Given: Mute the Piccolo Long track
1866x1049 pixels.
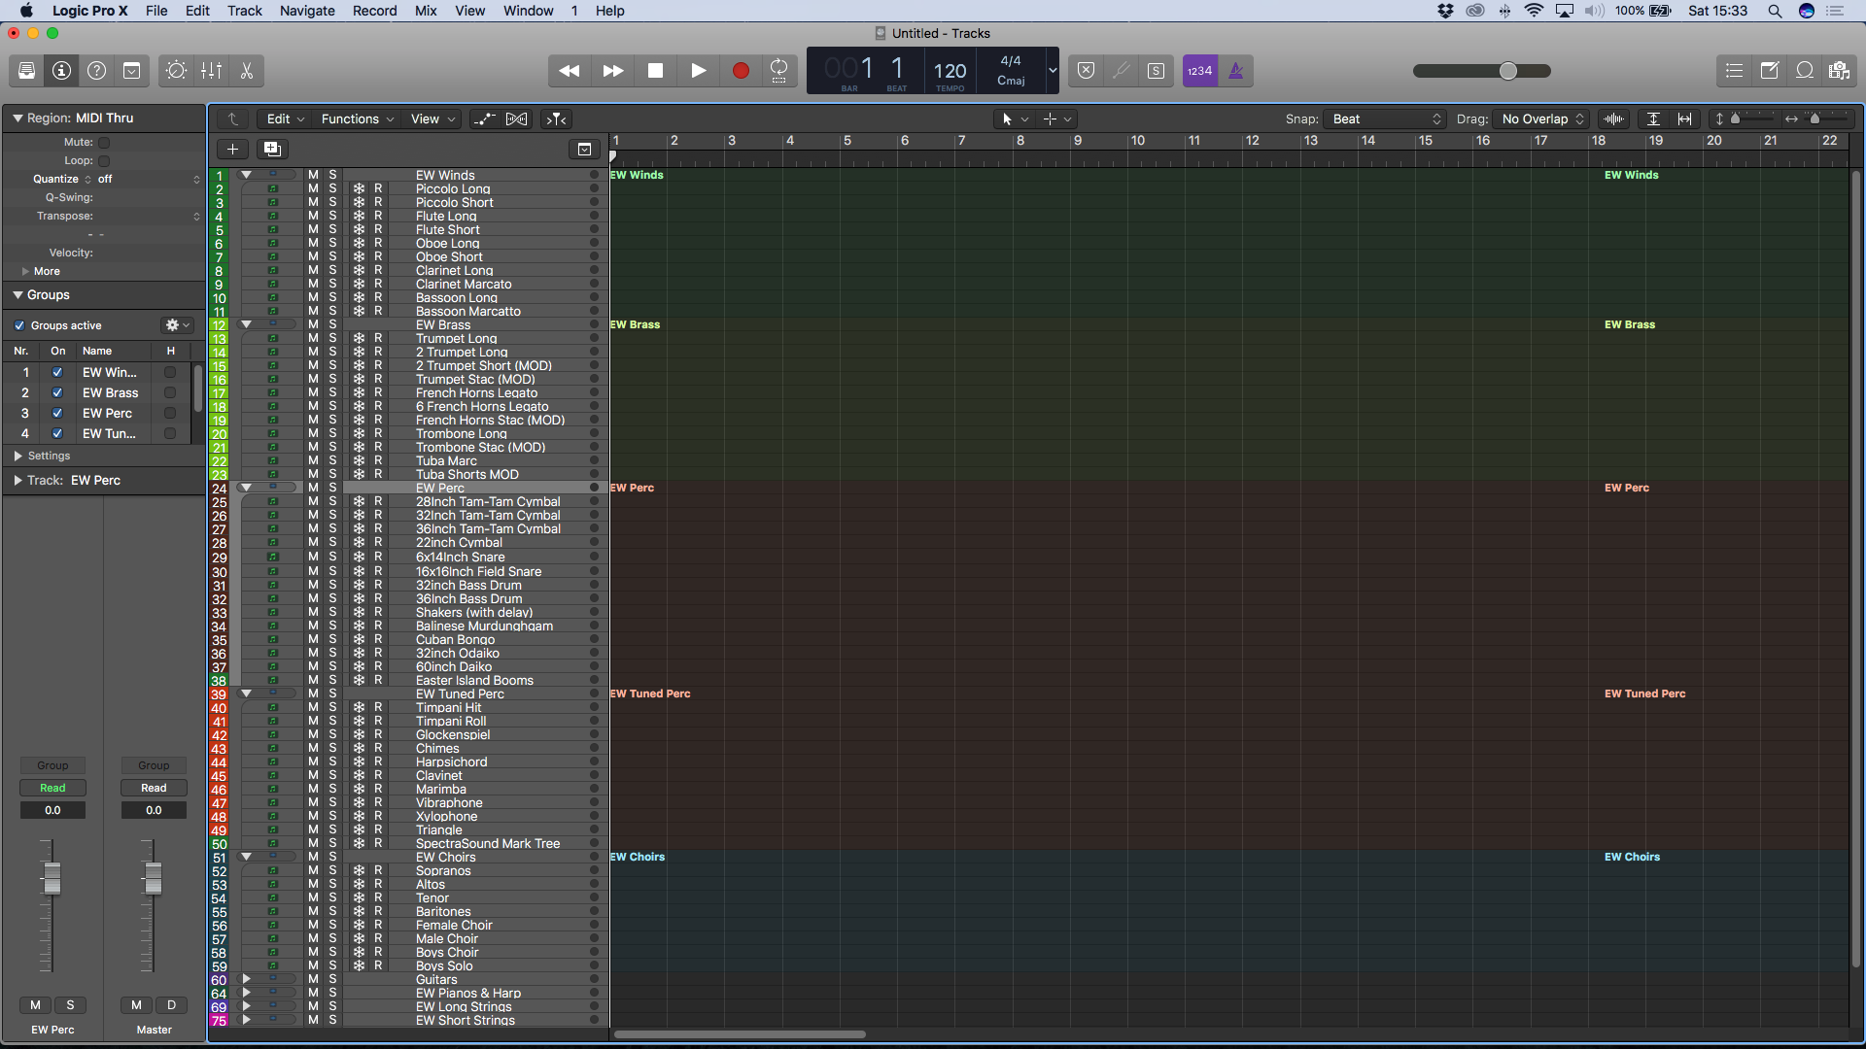Looking at the screenshot, I should 313,188.
